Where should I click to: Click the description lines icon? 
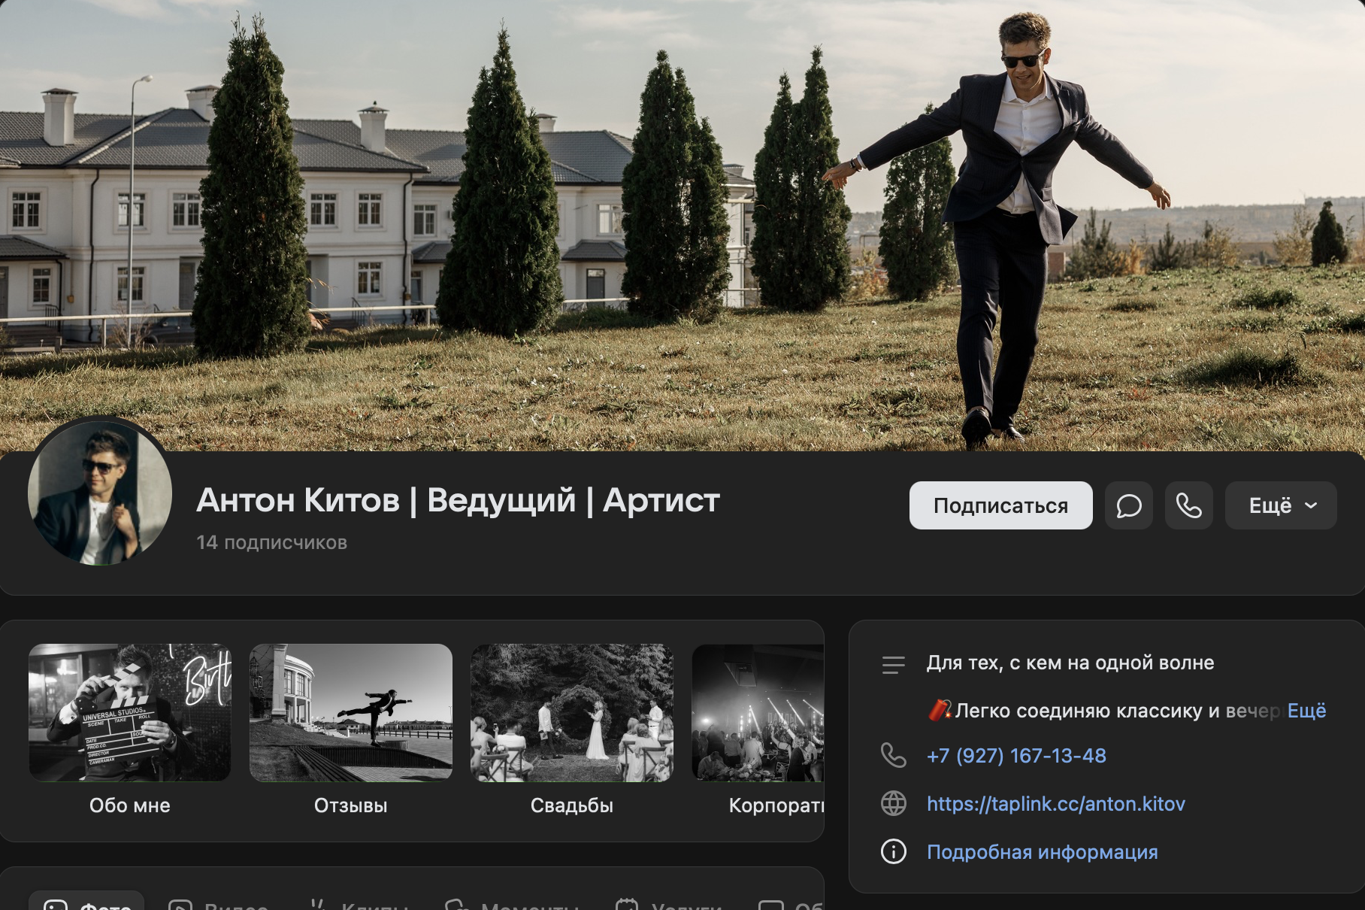(x=893, y=664)
